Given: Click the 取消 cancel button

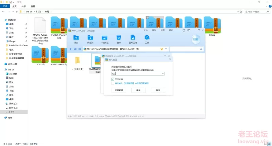Looking at the screenshot, I should (158, 90).
